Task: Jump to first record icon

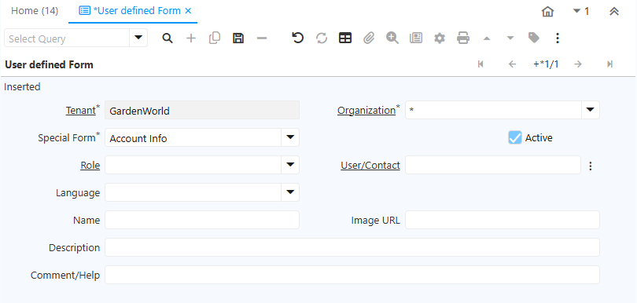Action: [x=481, y=64]
